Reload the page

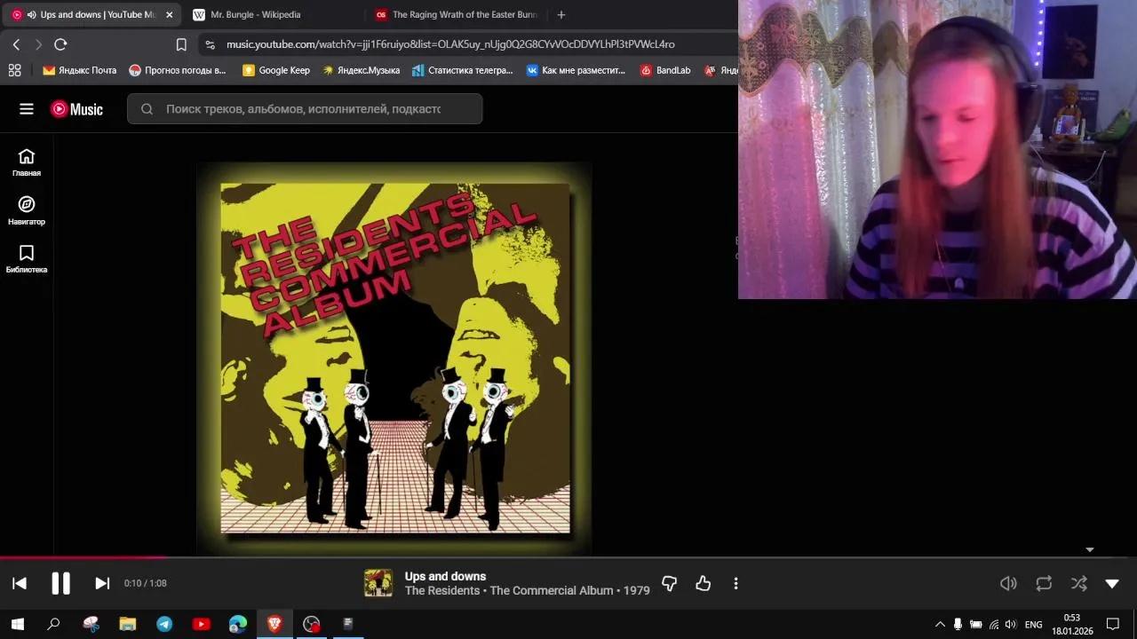click(60, 44)
